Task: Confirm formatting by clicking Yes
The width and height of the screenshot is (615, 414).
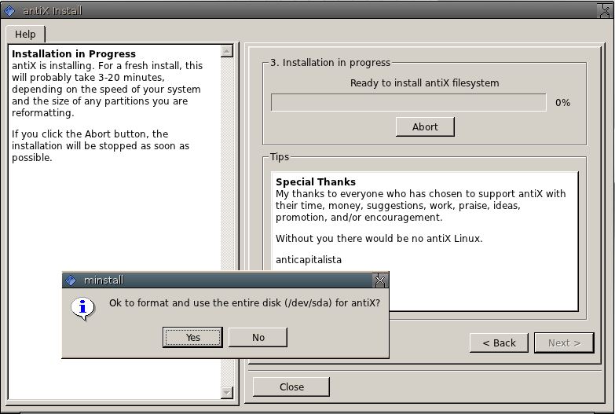Action: pyautogui.click(x=192, y=338)
